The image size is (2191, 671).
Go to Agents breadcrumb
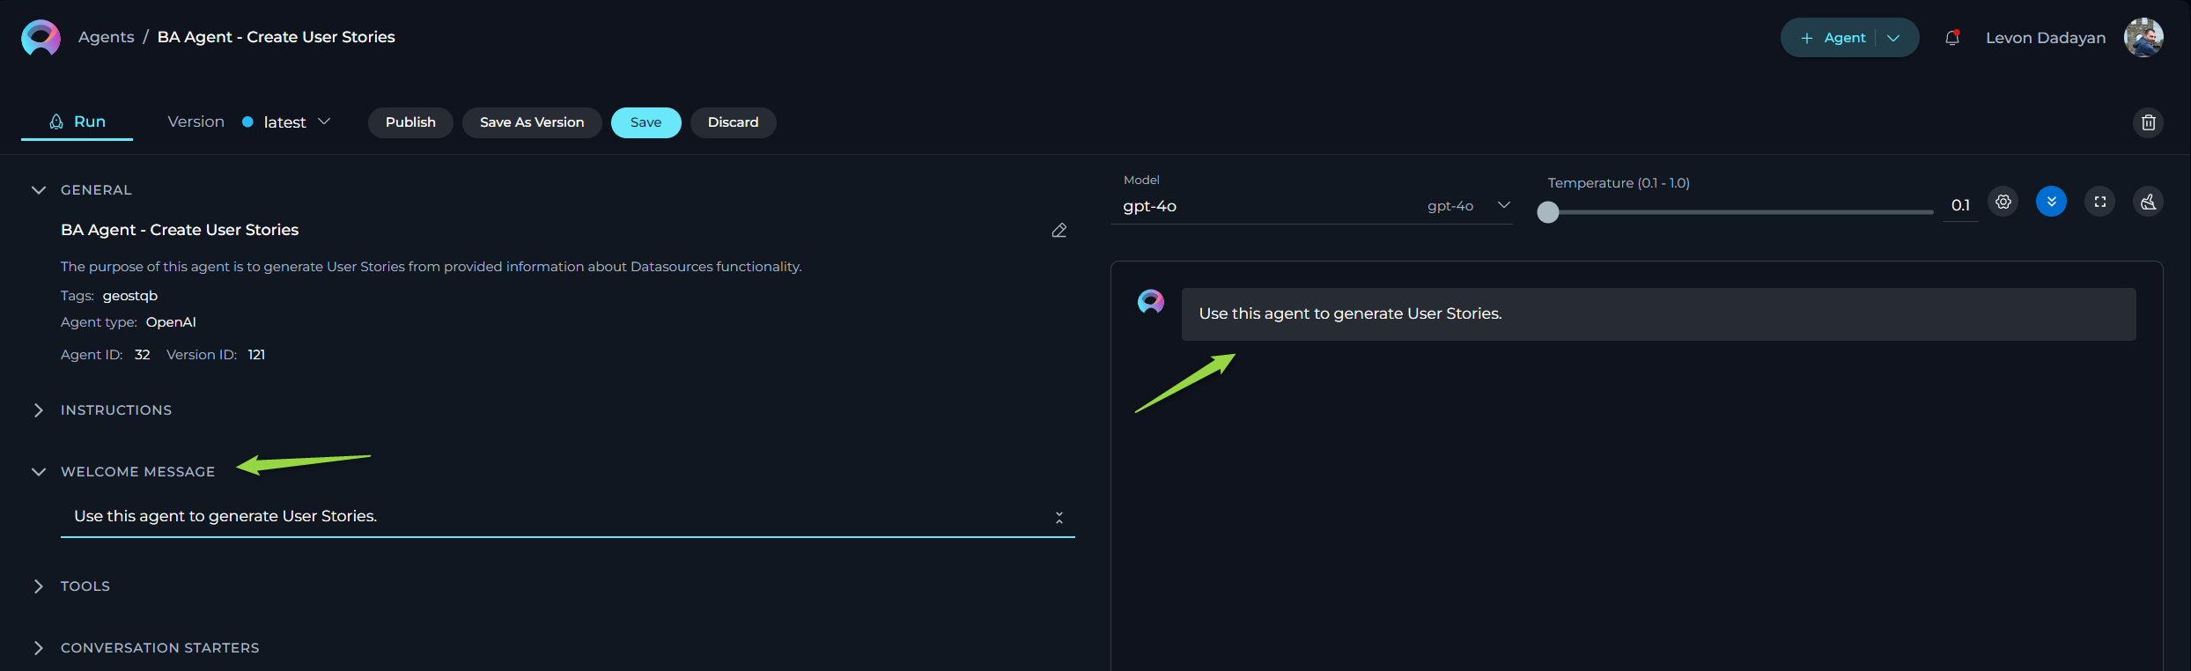107,37
